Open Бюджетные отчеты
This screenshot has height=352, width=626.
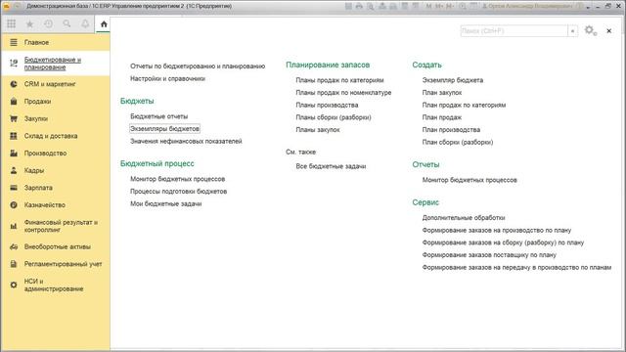tap(158, 116)
